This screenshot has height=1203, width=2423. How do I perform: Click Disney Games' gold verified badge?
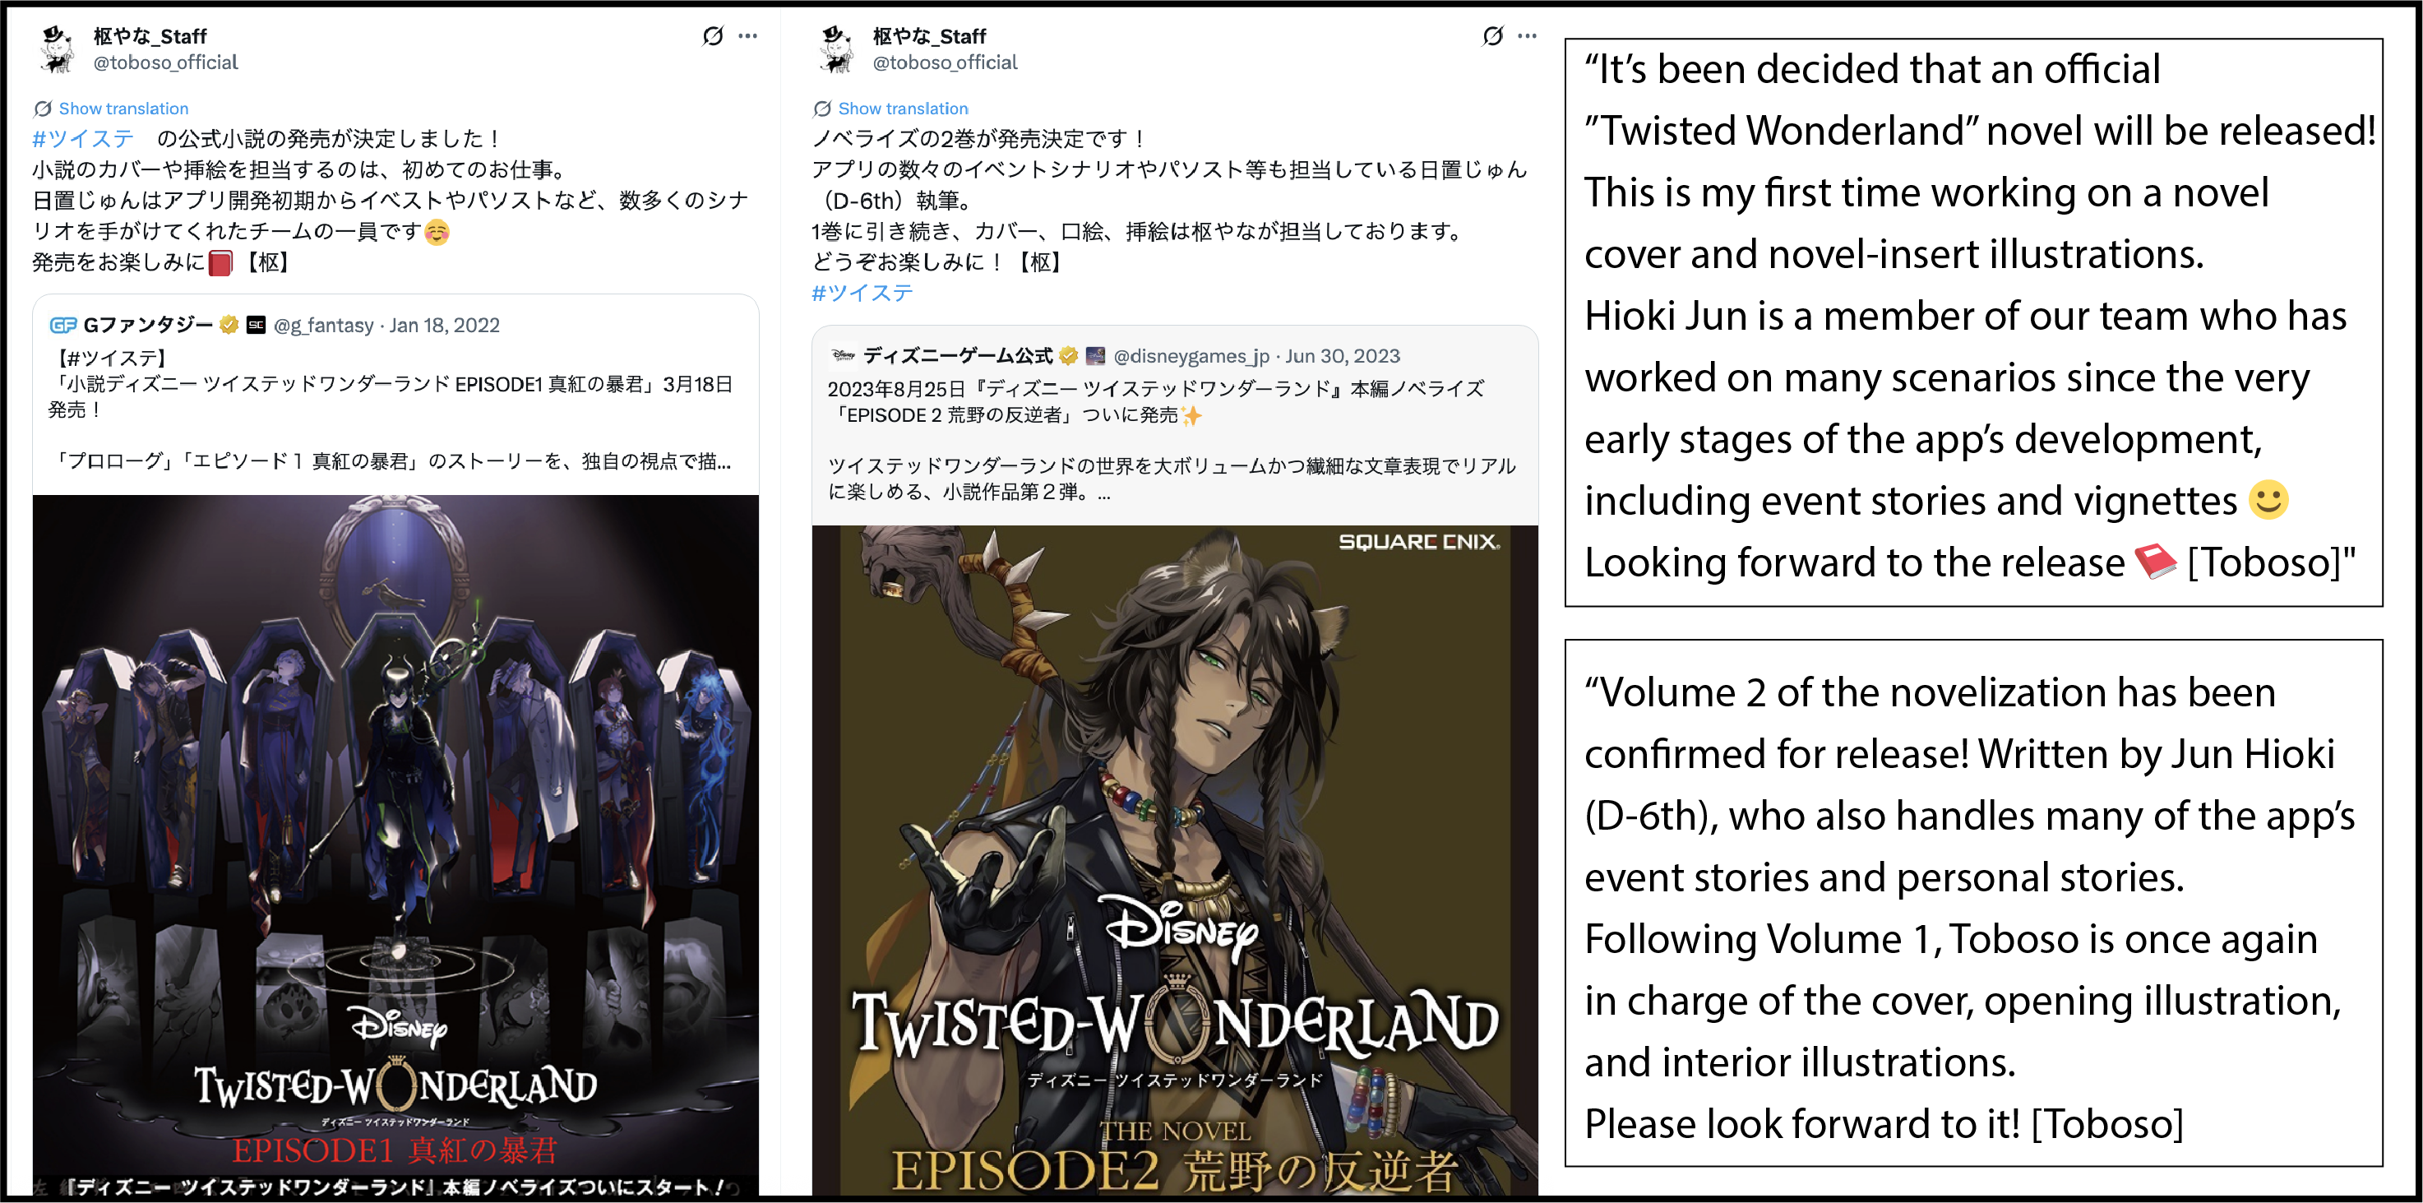pos(1069,355)
